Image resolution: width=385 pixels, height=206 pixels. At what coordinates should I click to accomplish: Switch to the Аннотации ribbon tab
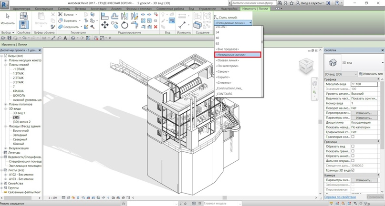(98, 9)
